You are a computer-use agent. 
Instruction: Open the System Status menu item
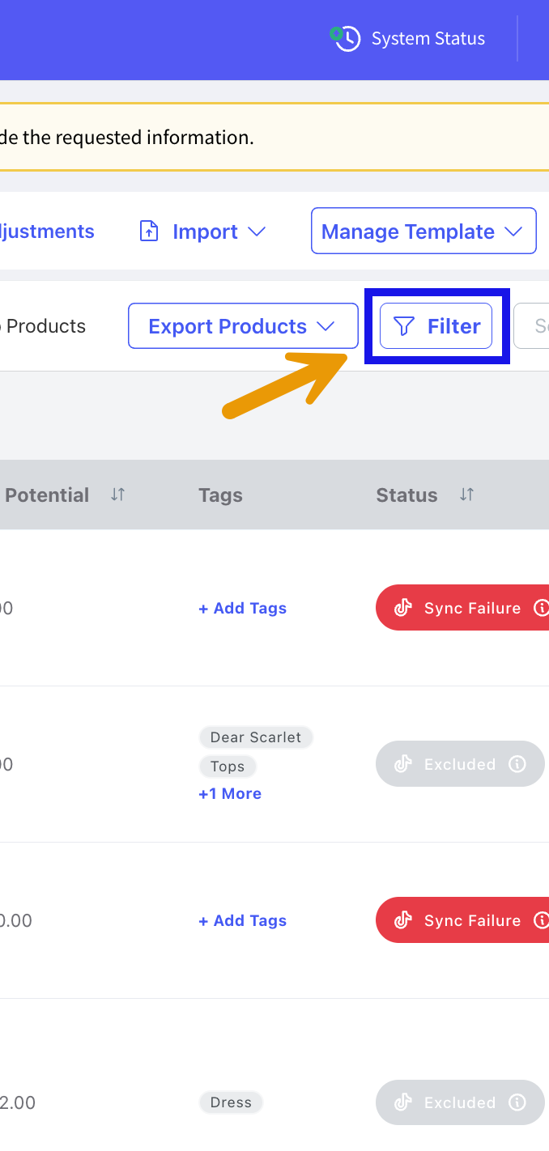428,38
